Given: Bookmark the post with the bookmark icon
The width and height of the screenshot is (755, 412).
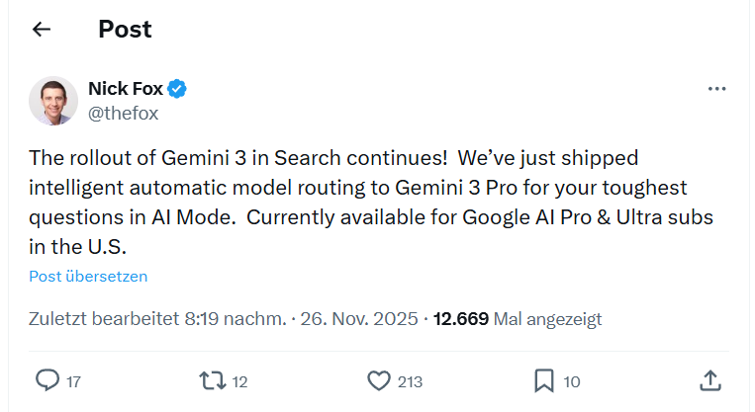Looking at the screenshot, I should pyautogui.click(x=543, y=380).
